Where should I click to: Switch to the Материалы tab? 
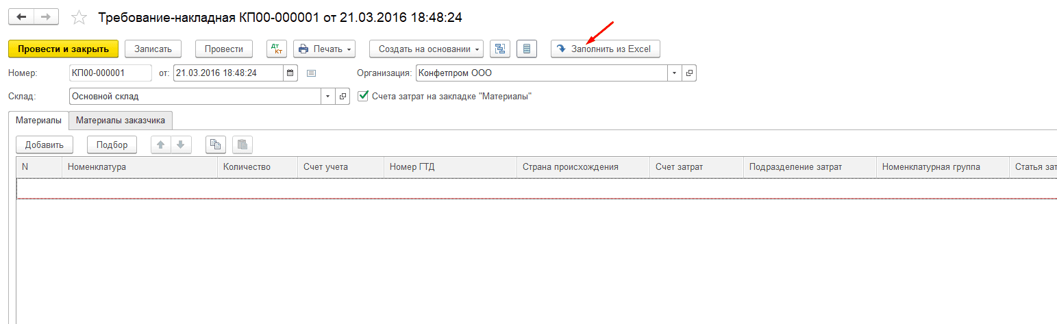pyautogui.click(x=38, y=120)
